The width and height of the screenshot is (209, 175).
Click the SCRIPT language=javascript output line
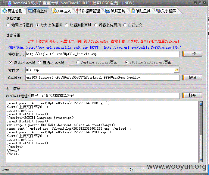pyautogui.click(x=40, y=118)
